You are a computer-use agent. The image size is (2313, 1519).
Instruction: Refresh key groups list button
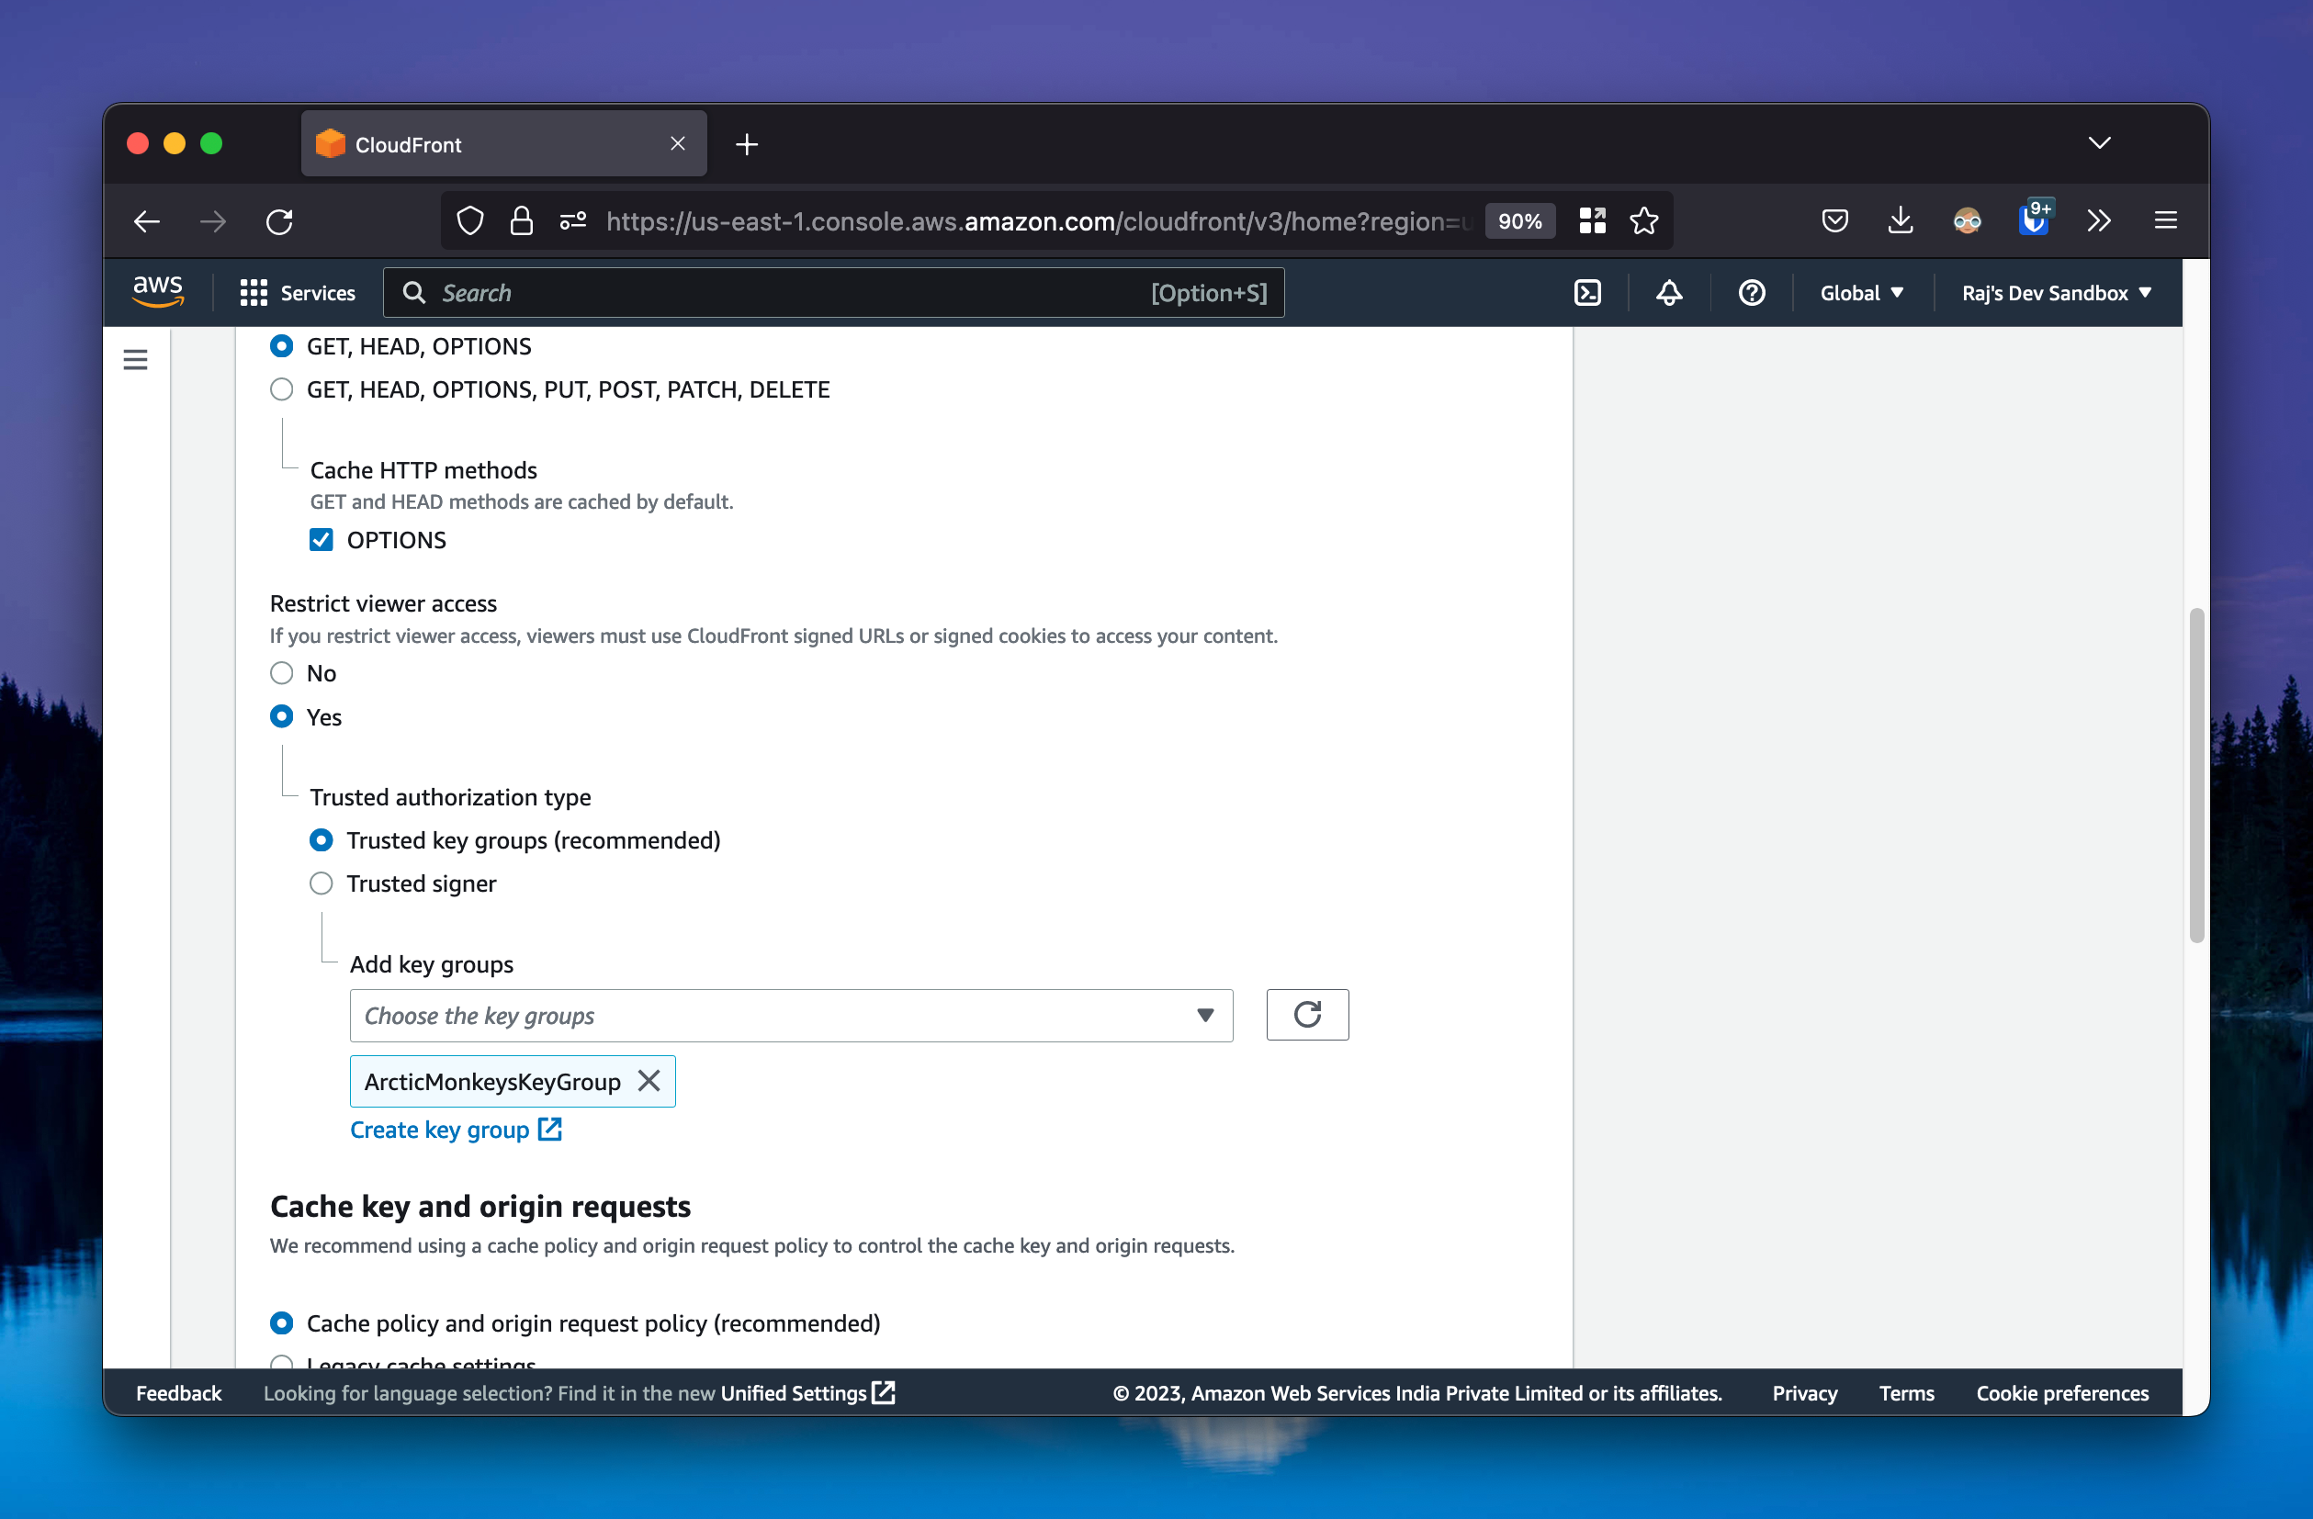tap(1306, 1015)
